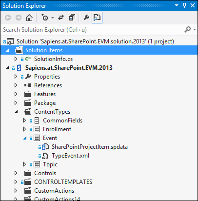Click the Back navigation arrow icon
198x201 pixels.
[x=8, y=18]
